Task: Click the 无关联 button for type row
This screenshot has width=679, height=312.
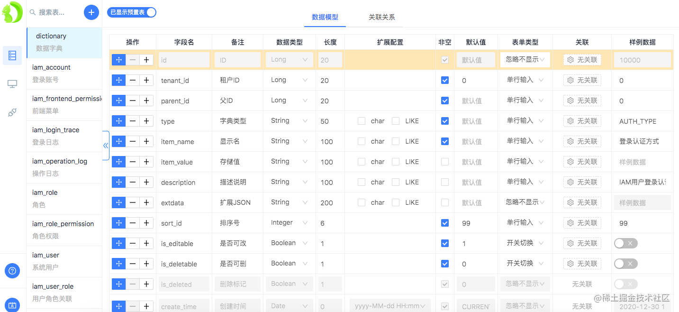Action: click(x=582, y=121)
